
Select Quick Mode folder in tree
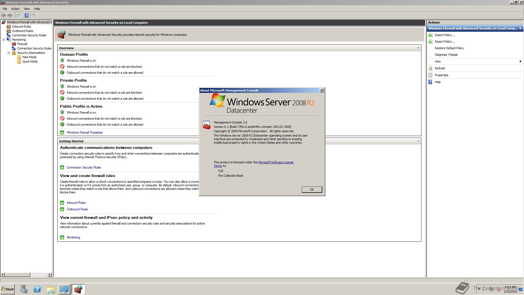click(30, 61)
